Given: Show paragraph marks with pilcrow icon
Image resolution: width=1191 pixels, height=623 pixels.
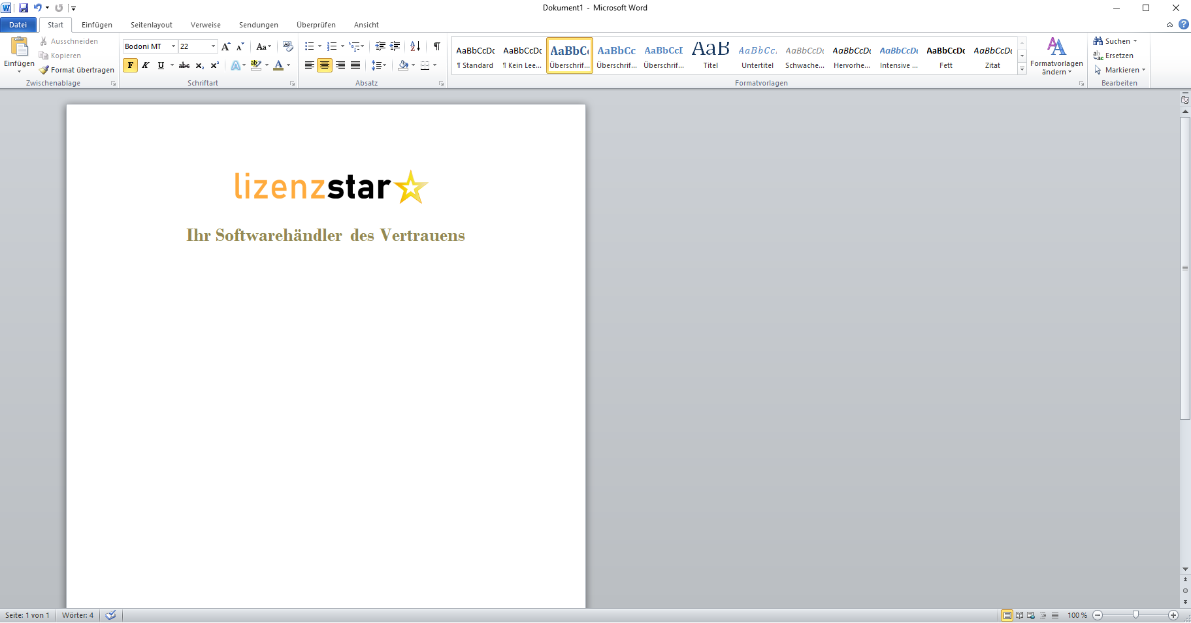Looking at the screenshot, I should [436, 46].
